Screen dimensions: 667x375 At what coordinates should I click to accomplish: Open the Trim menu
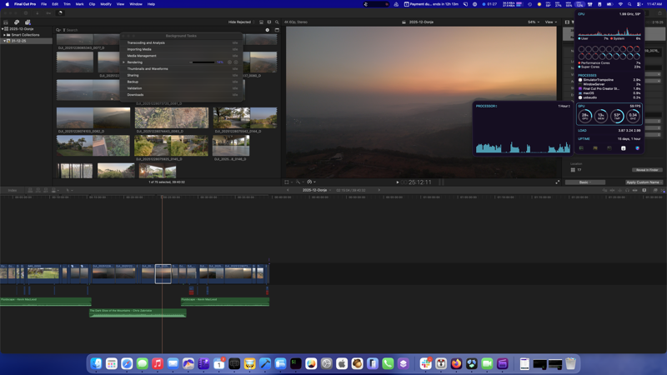pos(67,4)
